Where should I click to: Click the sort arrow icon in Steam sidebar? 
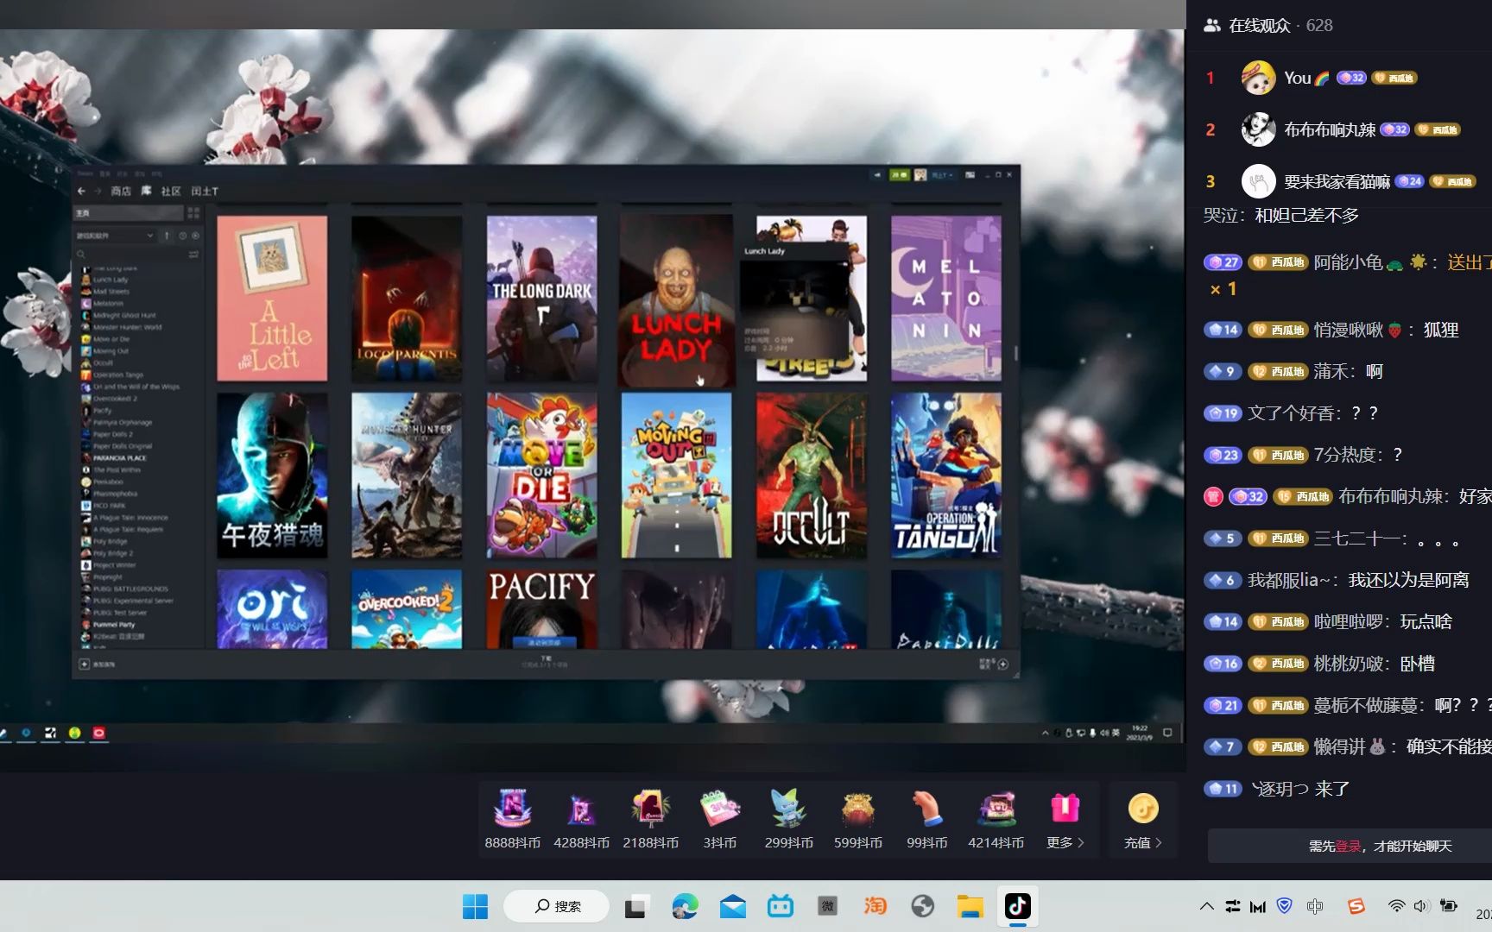[x=167, y=236]
